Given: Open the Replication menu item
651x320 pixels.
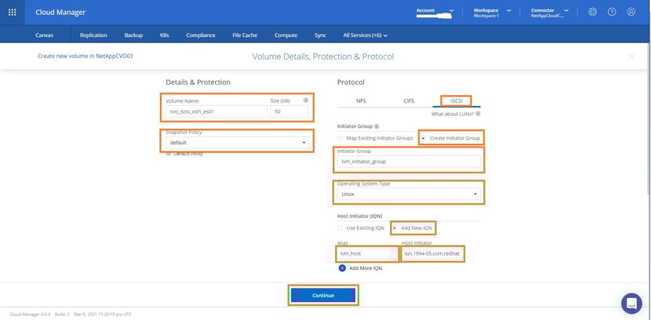Looking at the screenshot, I should [93, 35].
